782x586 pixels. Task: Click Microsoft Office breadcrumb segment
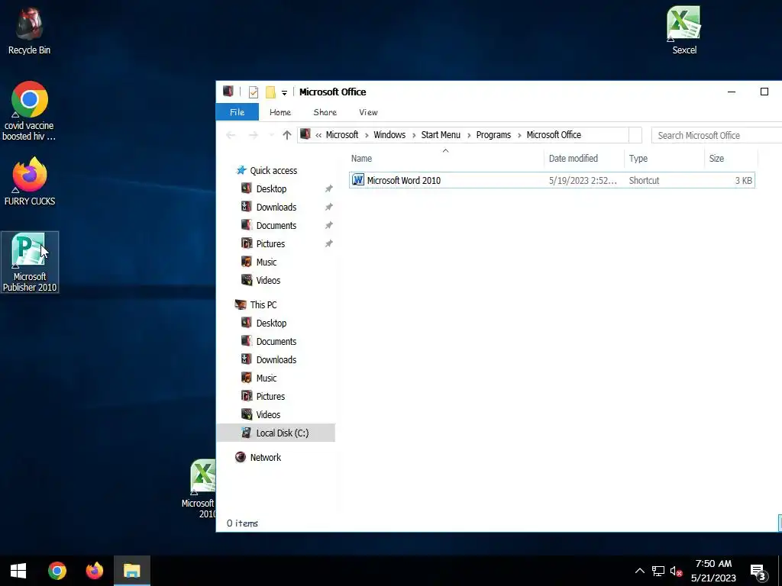554,135
